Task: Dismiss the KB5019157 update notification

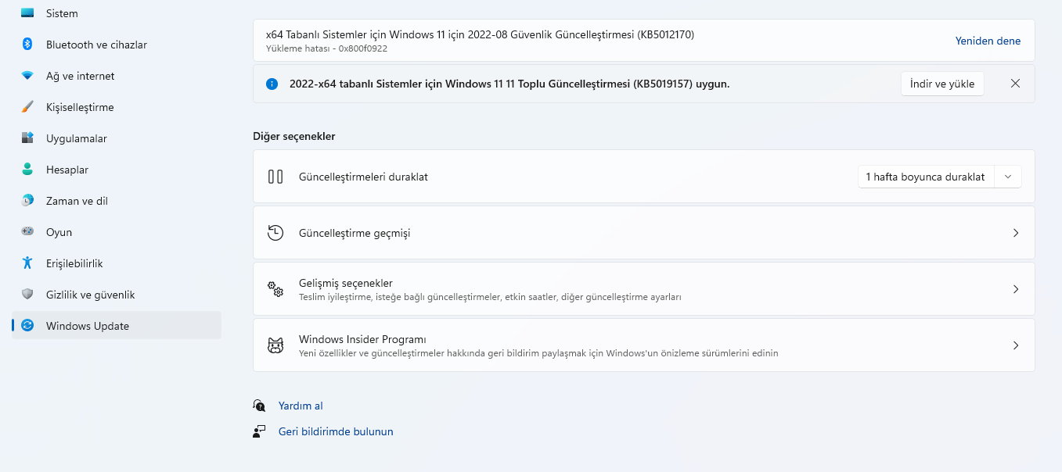Action: pos(1015,83)
